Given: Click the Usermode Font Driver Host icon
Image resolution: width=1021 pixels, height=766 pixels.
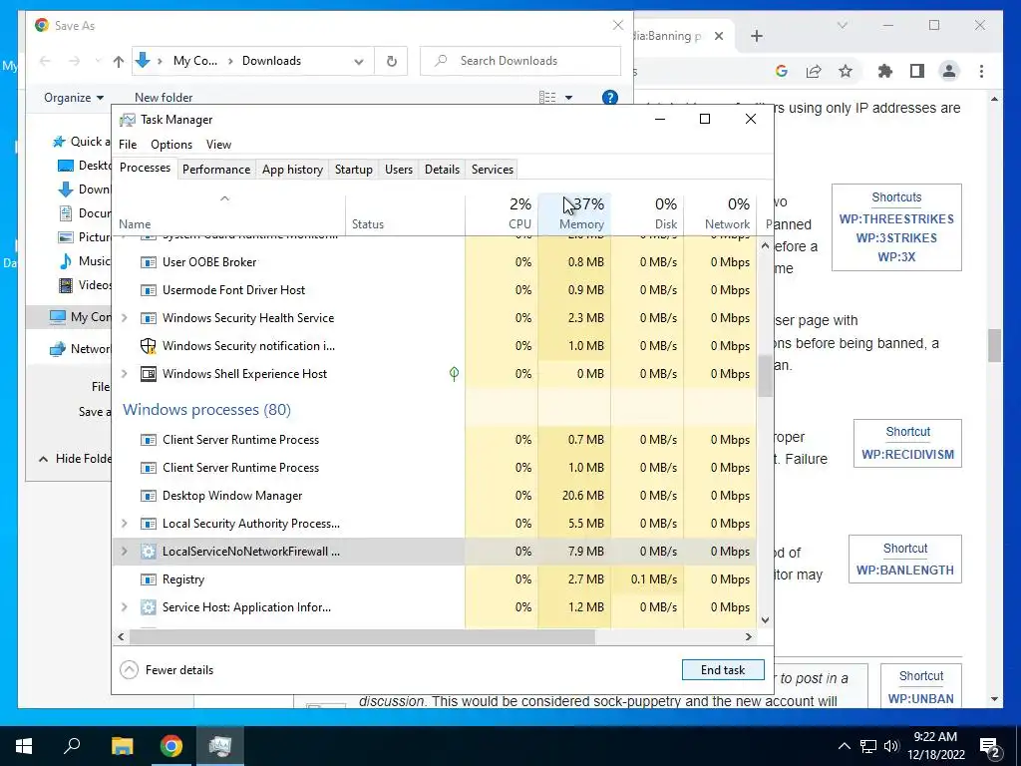Looking at the screenshot, I should point(149,290).
